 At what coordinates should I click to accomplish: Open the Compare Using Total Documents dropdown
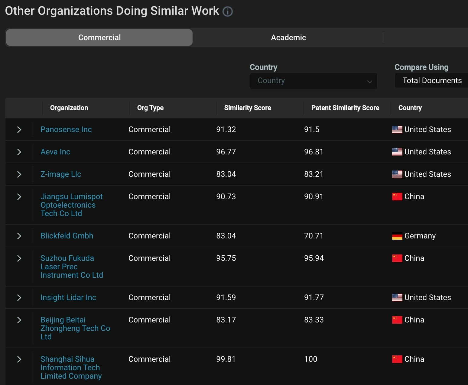pos(431,81)
